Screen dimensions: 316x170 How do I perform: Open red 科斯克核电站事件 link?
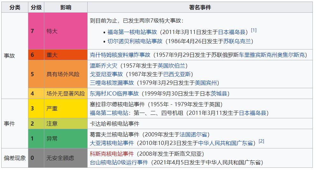click(x=111, y=154)
